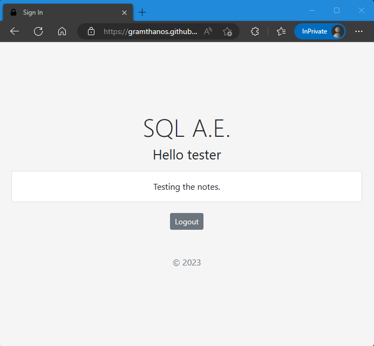Go back to the previous page
Screen dimensions: 374x346
pyautogui.click(x=15, y=31)
